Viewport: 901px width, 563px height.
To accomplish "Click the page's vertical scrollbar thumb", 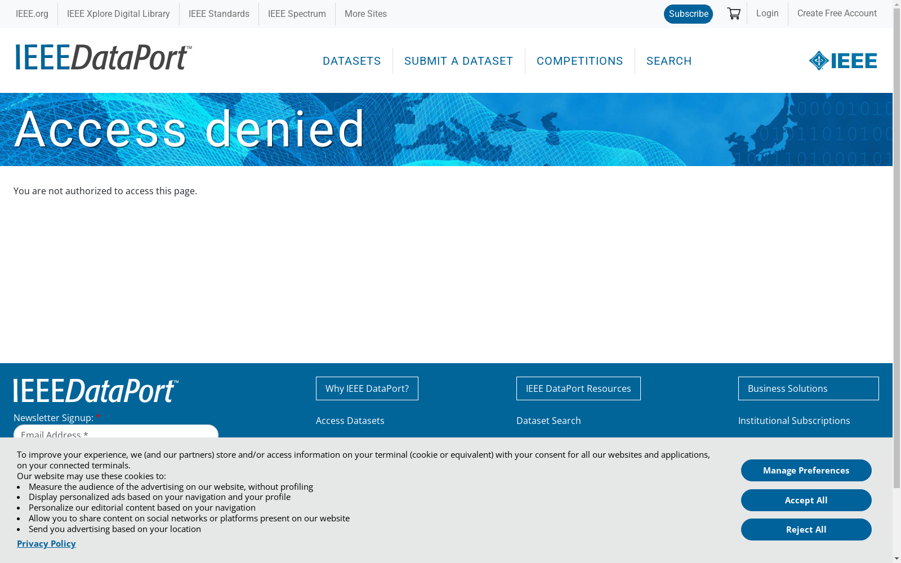I will click(896, 248).
